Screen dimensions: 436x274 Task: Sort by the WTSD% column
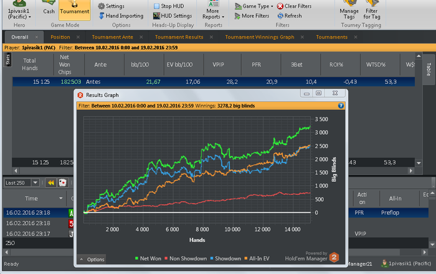(376, 65)
